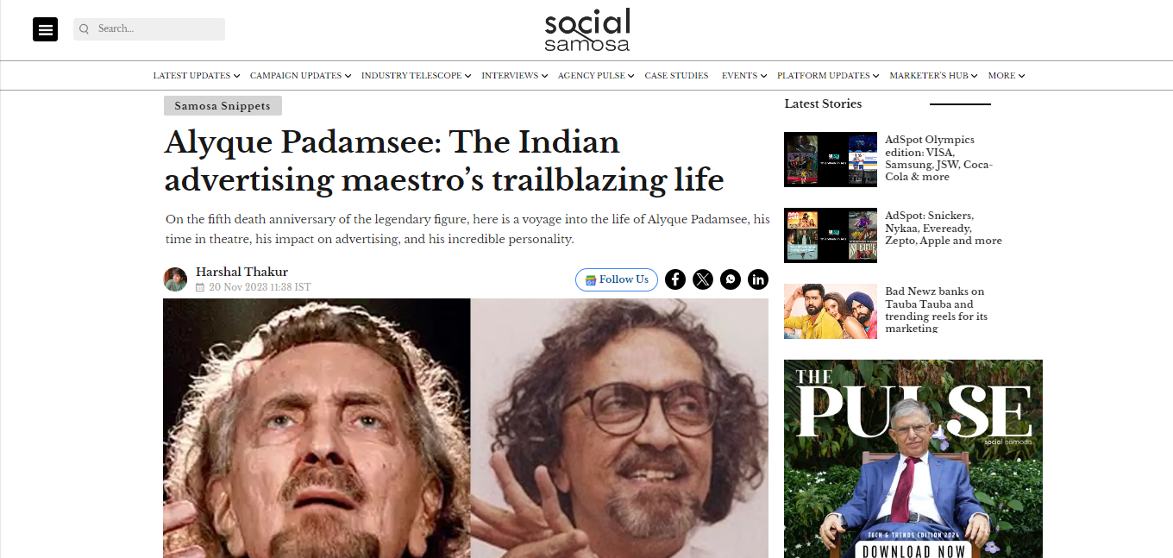Open the Samosa Snippets category tag

tap(223, 106)
